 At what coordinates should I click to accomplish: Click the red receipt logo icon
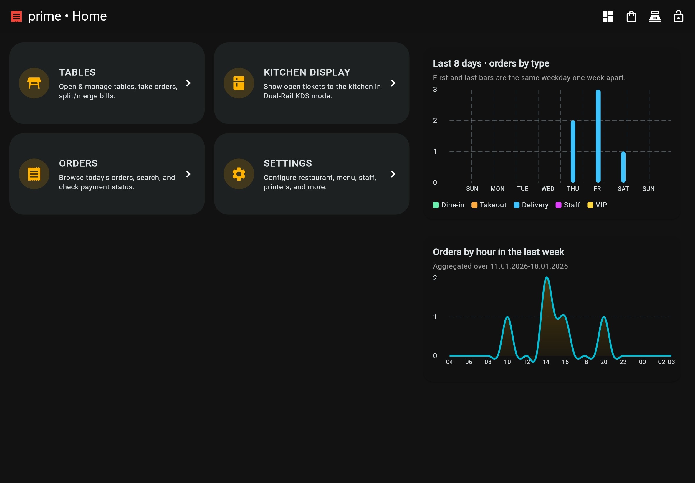[x=16, y=16]
